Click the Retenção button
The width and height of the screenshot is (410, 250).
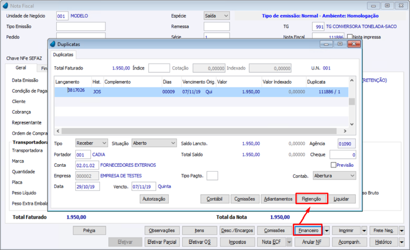[x=312, y=199]
